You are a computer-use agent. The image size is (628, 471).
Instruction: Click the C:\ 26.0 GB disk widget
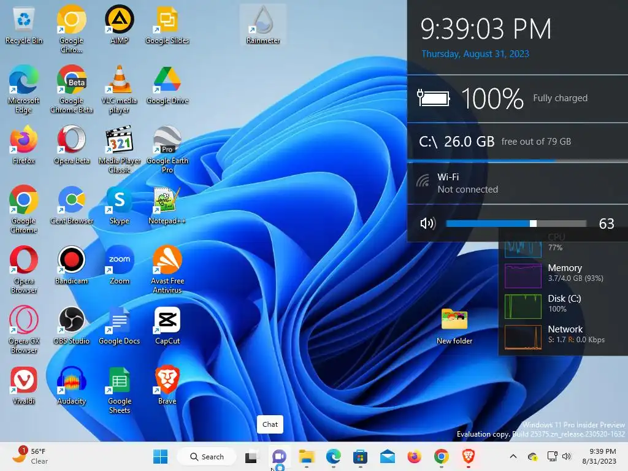pyautogui.click(x=518, y=142)
